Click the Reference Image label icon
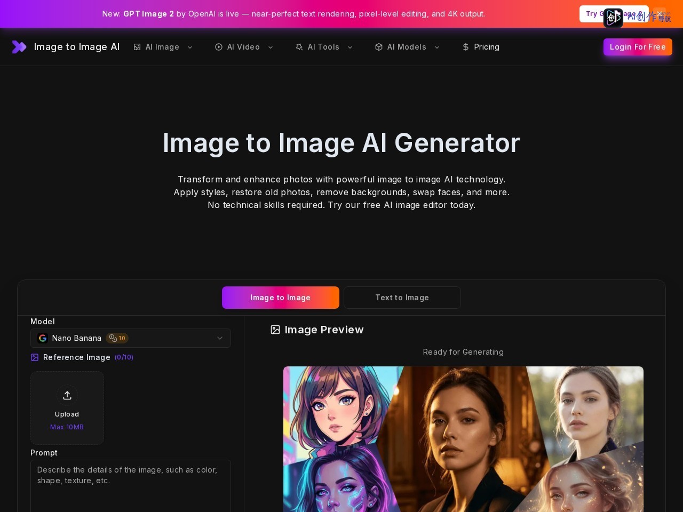Screen dimensions: 683x512 click(35, 357)
